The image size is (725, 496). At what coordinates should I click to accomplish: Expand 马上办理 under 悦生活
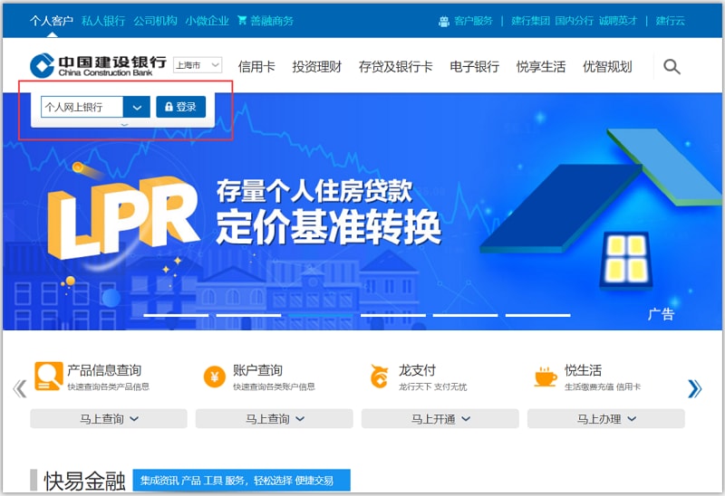606,419
